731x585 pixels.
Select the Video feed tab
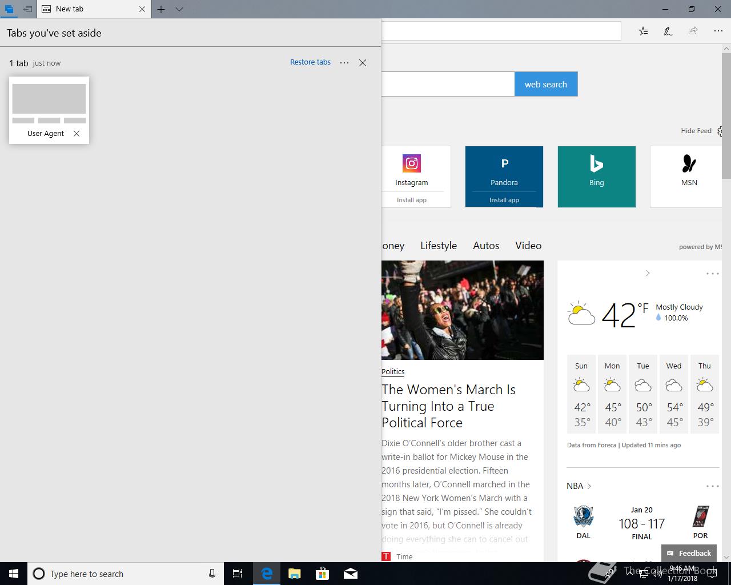[528, 246]
